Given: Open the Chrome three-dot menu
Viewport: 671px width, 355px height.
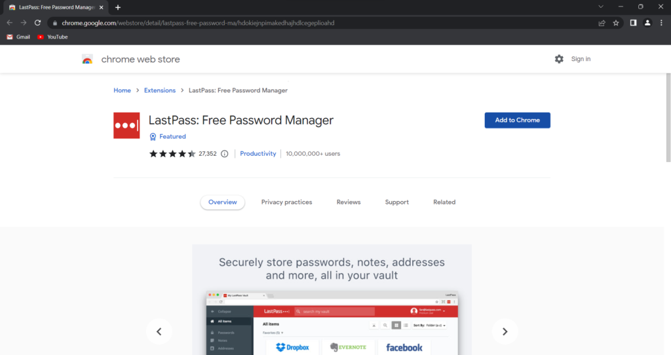Looking at the screenshot, I should point(661,23).
